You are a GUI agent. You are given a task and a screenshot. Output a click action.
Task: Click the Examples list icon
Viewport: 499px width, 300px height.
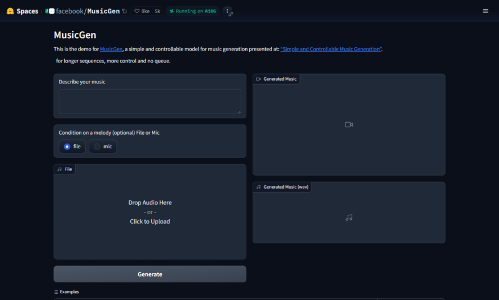pos(56,291)
